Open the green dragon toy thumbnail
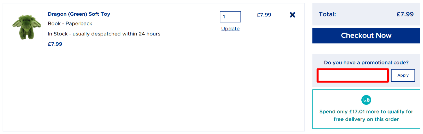This screenshot has width=423, height=134. (x=27, y=27)
